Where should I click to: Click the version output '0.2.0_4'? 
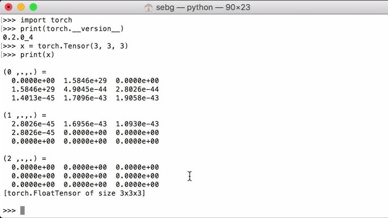tap(18, 37)
